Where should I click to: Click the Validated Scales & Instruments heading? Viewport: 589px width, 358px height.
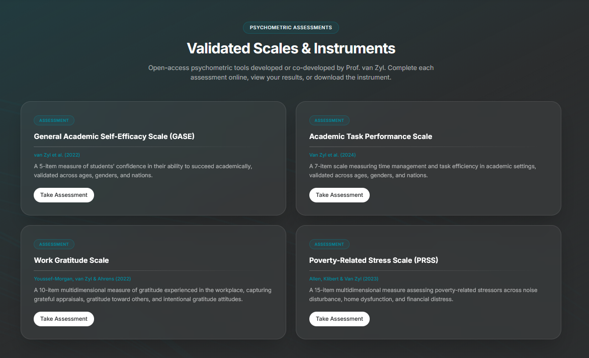(291, 48)
